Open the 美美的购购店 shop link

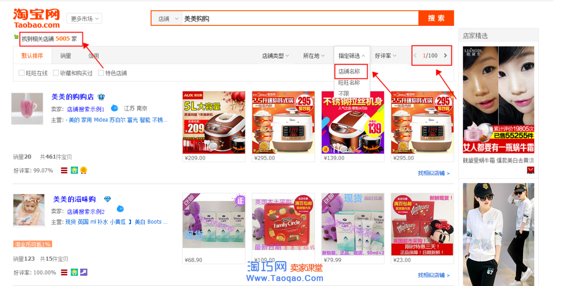pos(73,97)
